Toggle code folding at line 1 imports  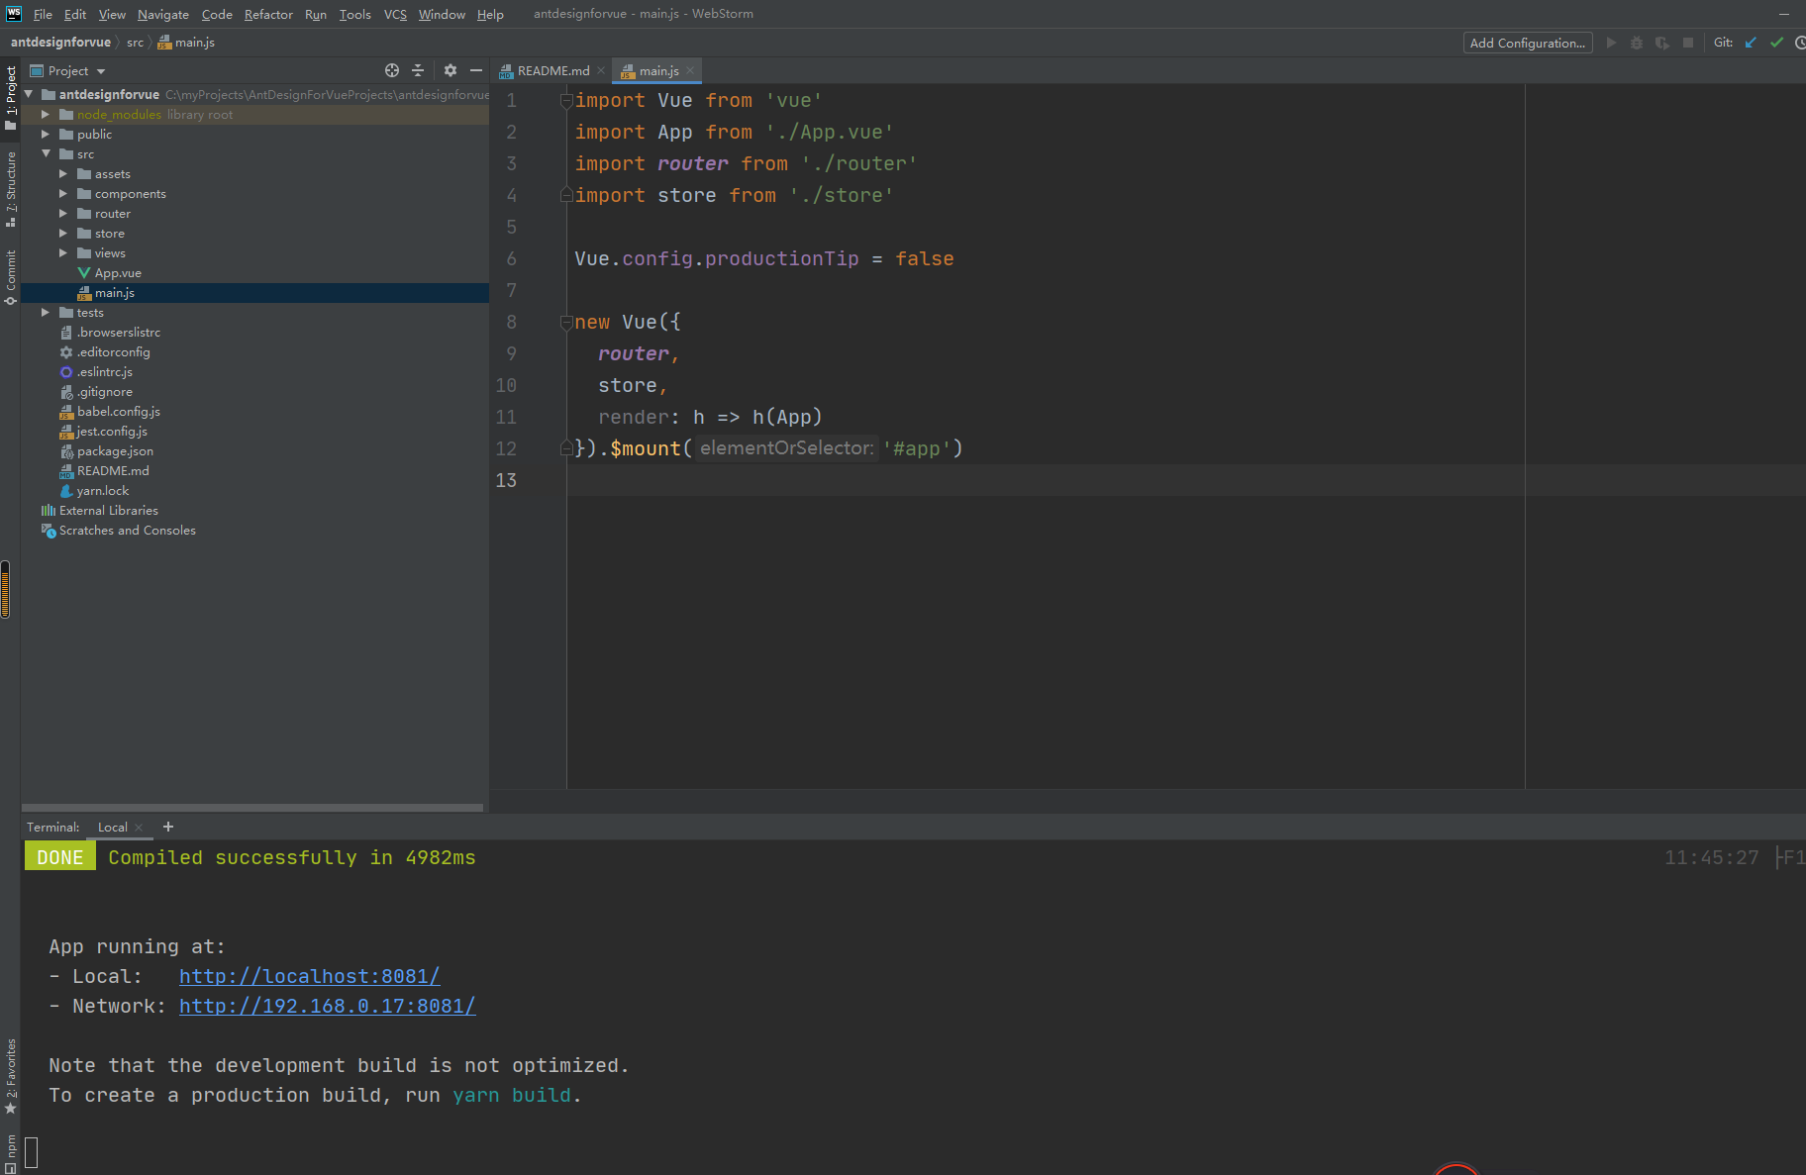(x=566, y=100)
